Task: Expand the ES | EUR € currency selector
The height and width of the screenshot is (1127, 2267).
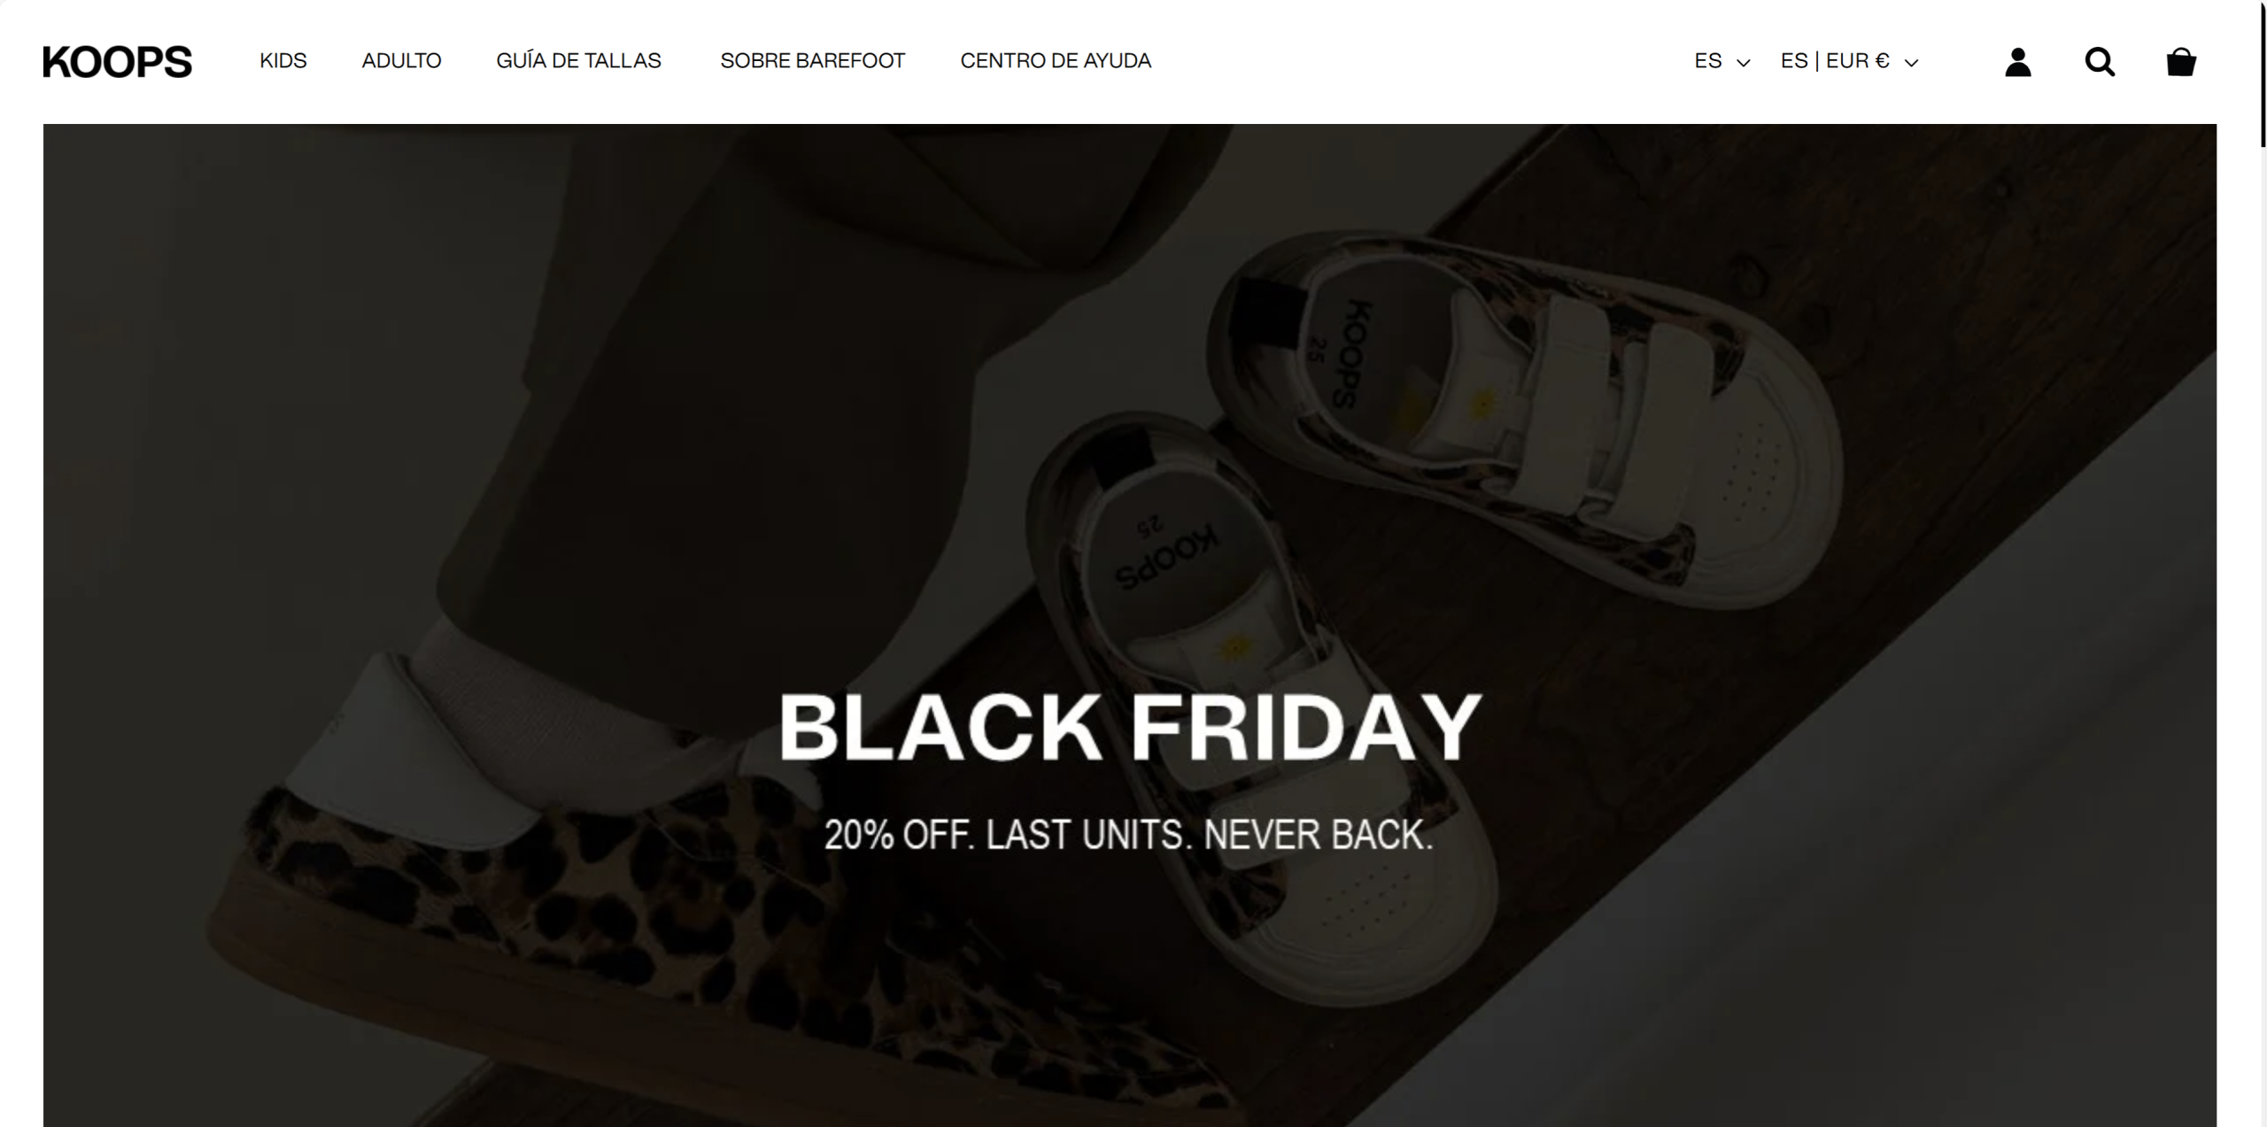Action: tap(1850, 61)
